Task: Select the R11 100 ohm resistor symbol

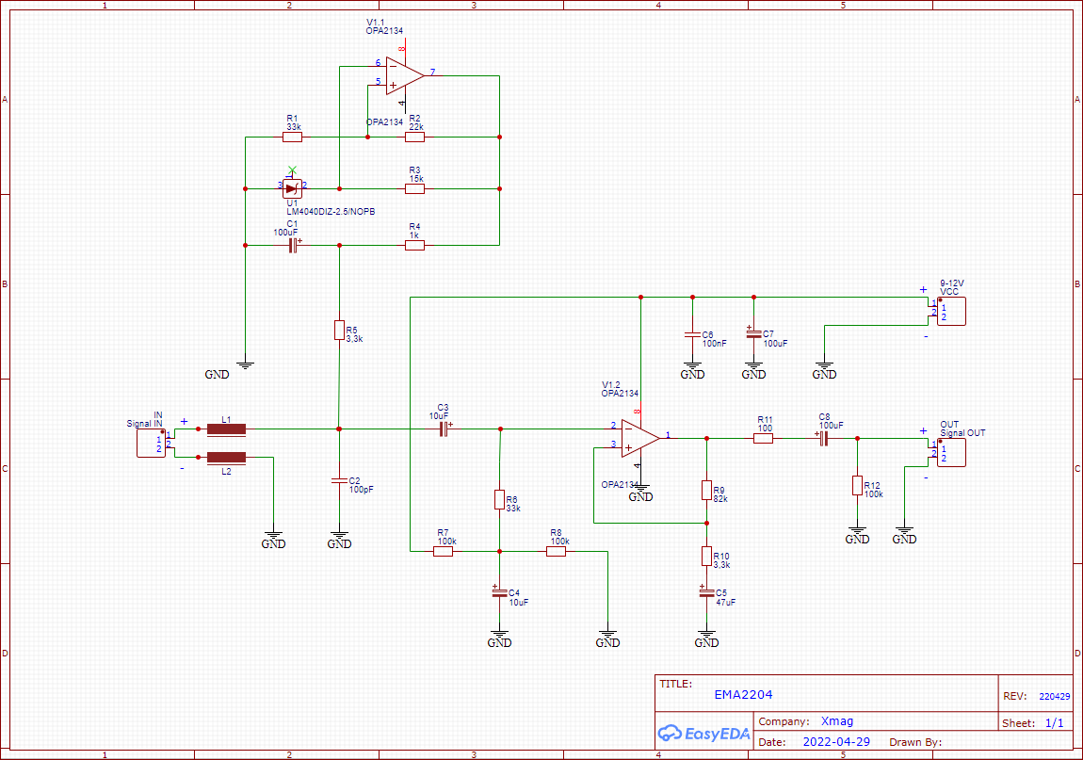Action: click(763, 438)
